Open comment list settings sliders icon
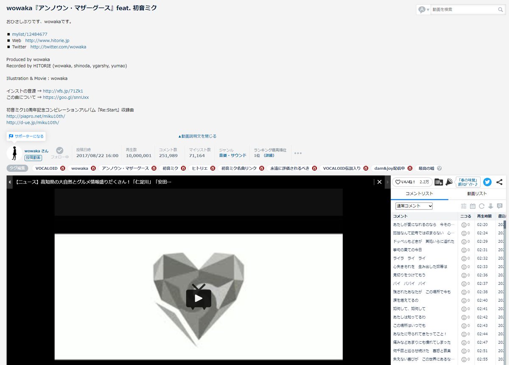 coord(464,206)
